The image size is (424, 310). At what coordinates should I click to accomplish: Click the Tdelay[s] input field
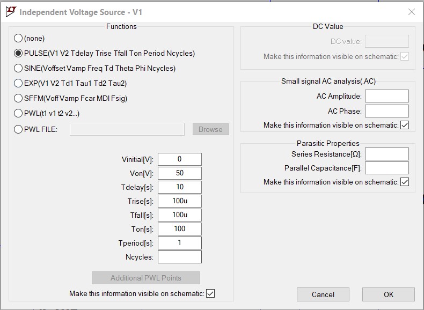pyautogui.click(x=180, y=187)
